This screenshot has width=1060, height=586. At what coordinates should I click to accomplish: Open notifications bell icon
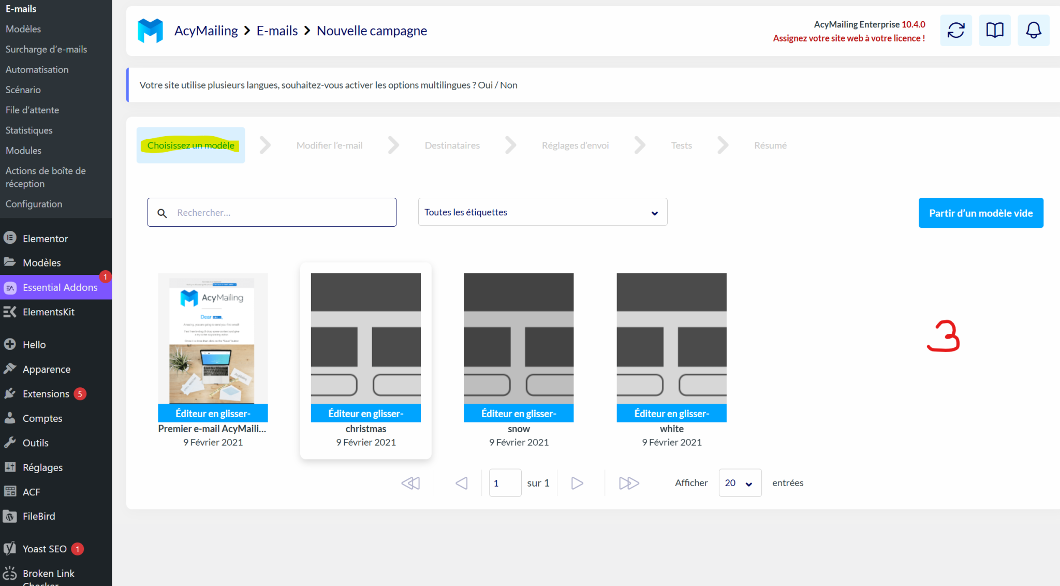point(1033,31)
